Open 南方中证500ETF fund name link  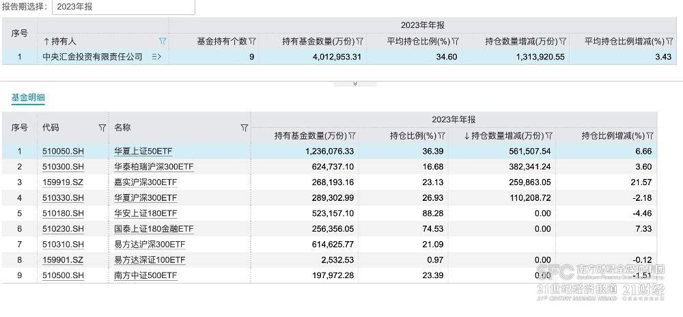tap(145, 275)
